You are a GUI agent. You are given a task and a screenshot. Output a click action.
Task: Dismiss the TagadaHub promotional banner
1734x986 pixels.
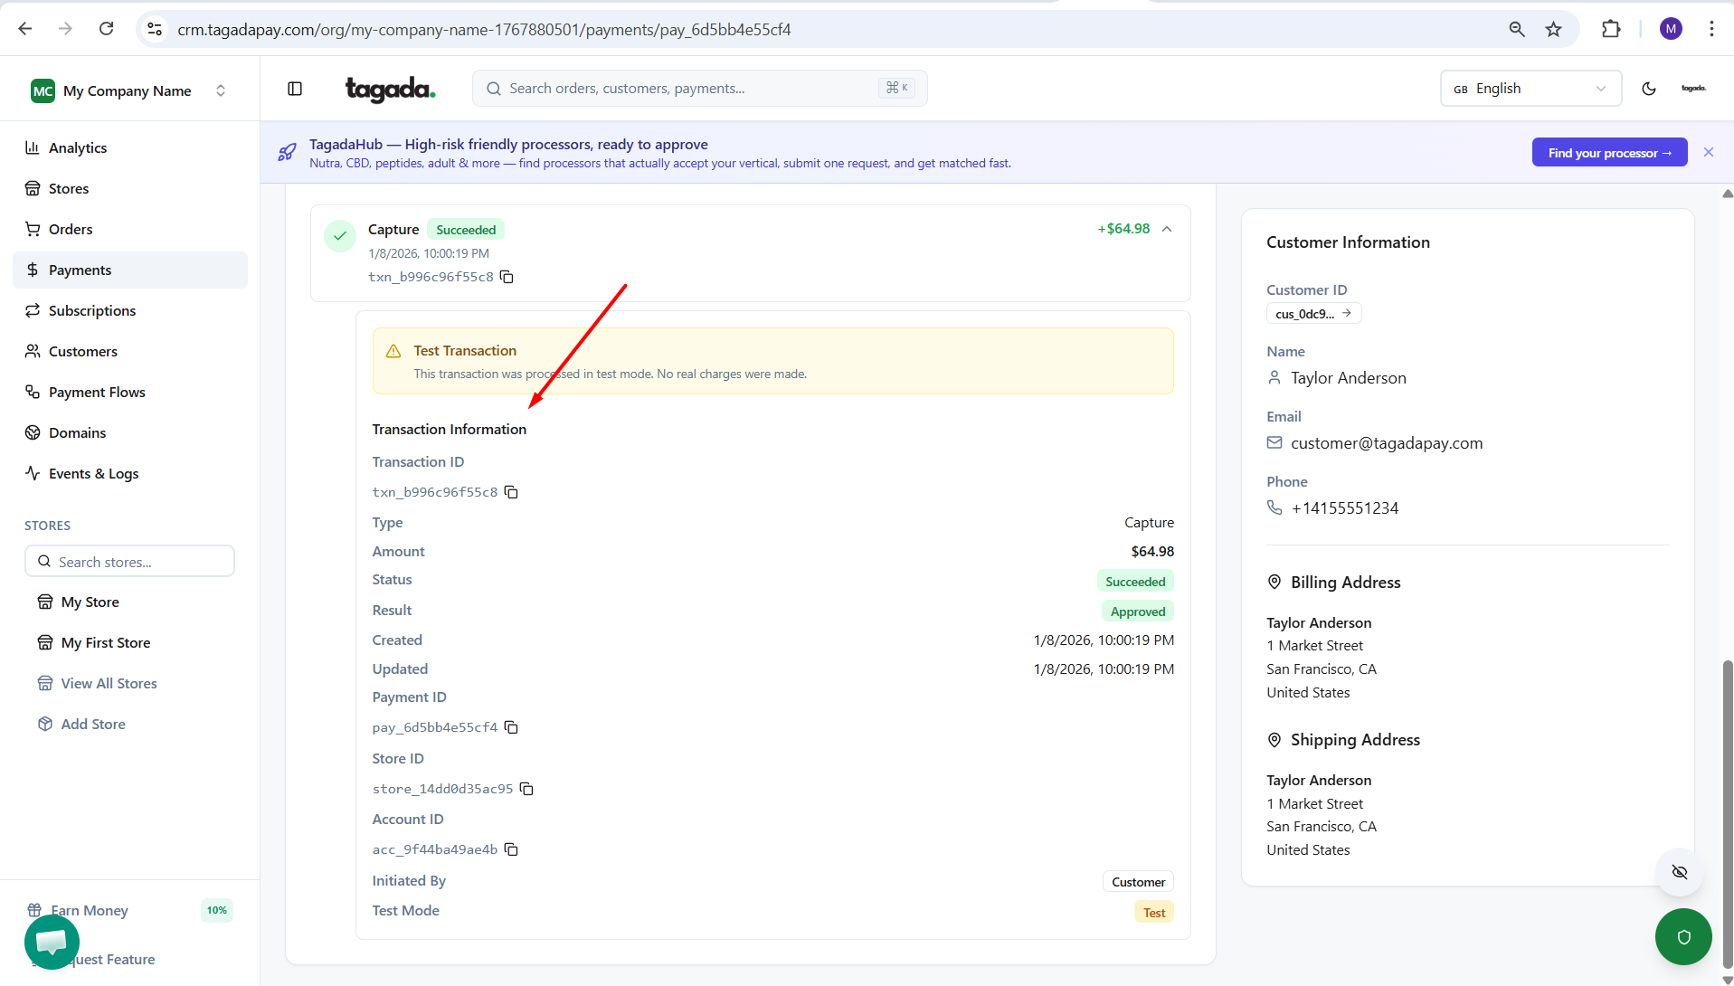tap(1708, 152)
